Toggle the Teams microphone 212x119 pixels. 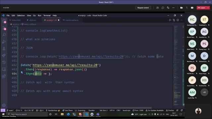[x=187, y=8]
